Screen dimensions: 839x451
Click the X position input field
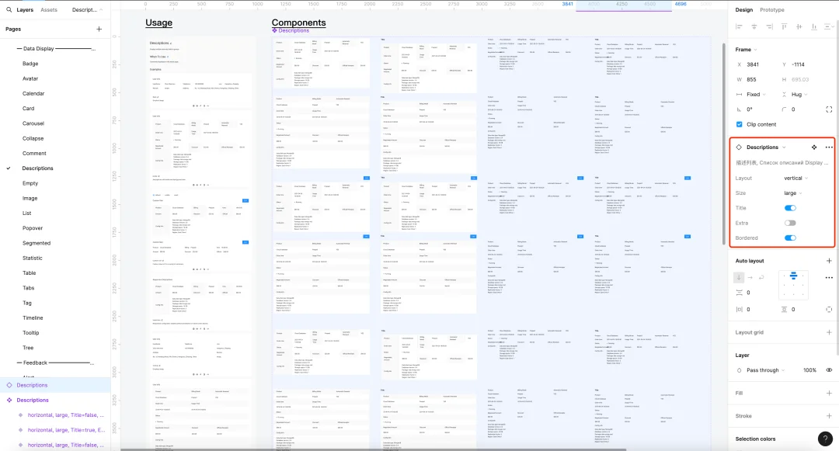coord(759,64)
